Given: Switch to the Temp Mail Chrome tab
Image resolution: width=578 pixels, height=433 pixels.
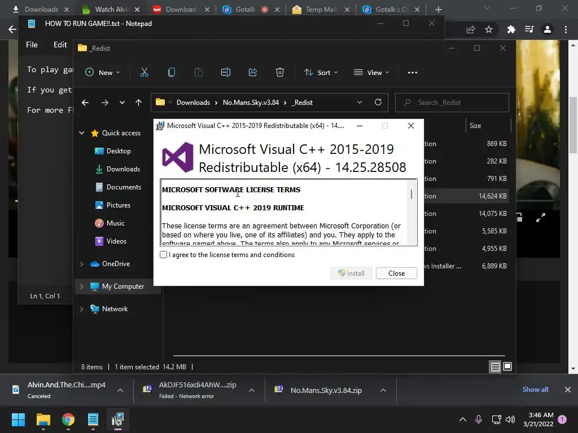Looking at the screenshot, I should click(x=321, y=10).
